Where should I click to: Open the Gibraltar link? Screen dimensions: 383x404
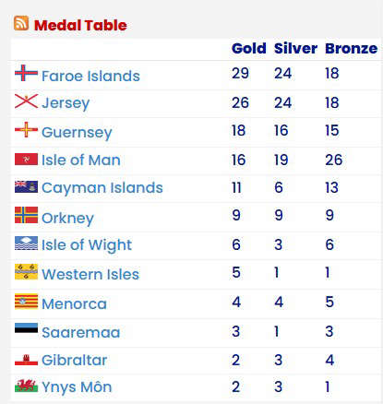[74, 360]
